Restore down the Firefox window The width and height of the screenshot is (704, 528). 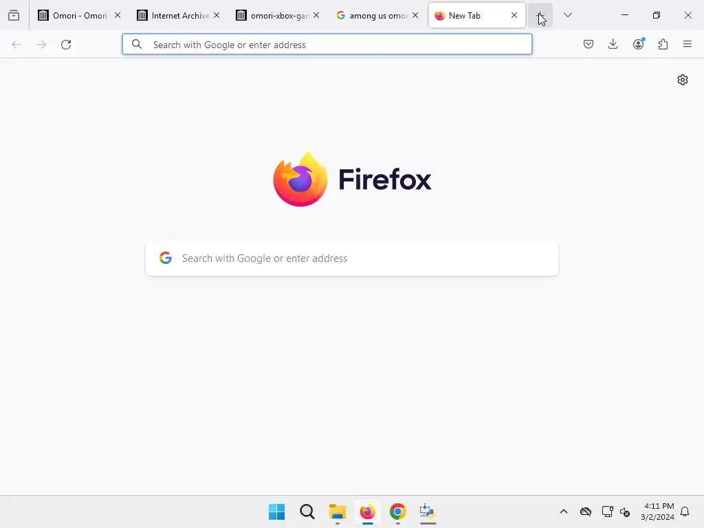(x=656, y=15)
